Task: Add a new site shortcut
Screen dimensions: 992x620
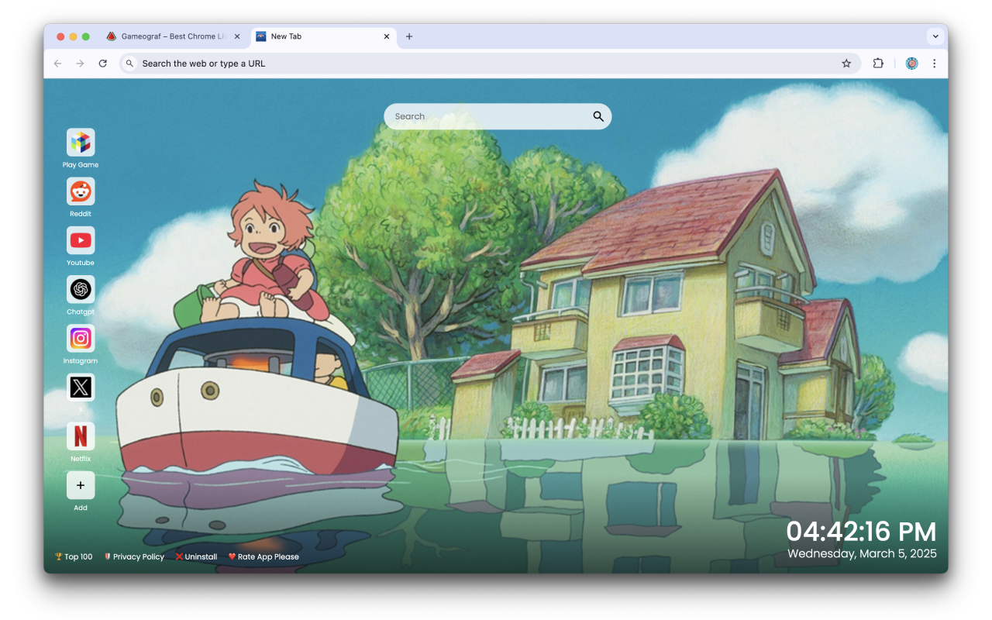Action: [x=80, y=485]
